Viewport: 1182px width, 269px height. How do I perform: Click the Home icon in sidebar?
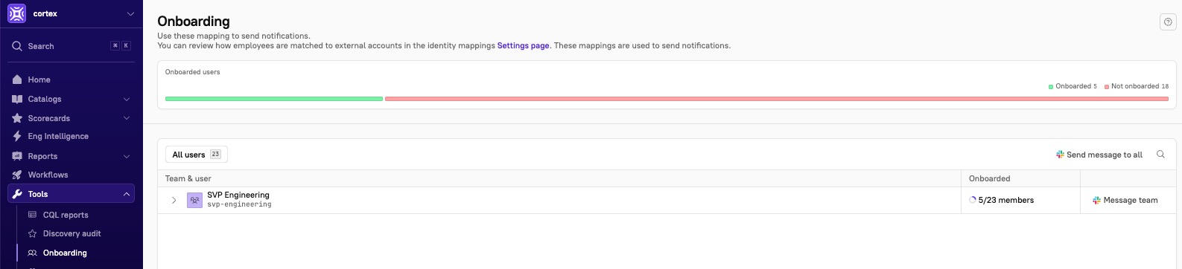17,80
